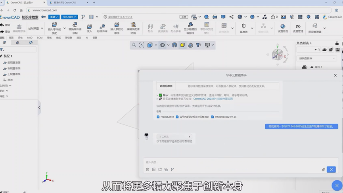The width and height of the screenshot is (343, 193).
Task: Click the blue cancel button in chat input
Action: [331, 170]
